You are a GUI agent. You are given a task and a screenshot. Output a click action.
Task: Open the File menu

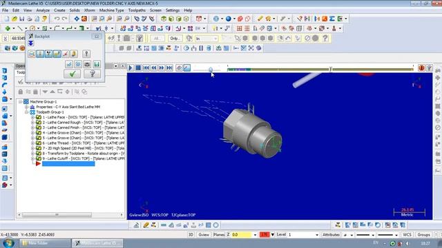5,10
